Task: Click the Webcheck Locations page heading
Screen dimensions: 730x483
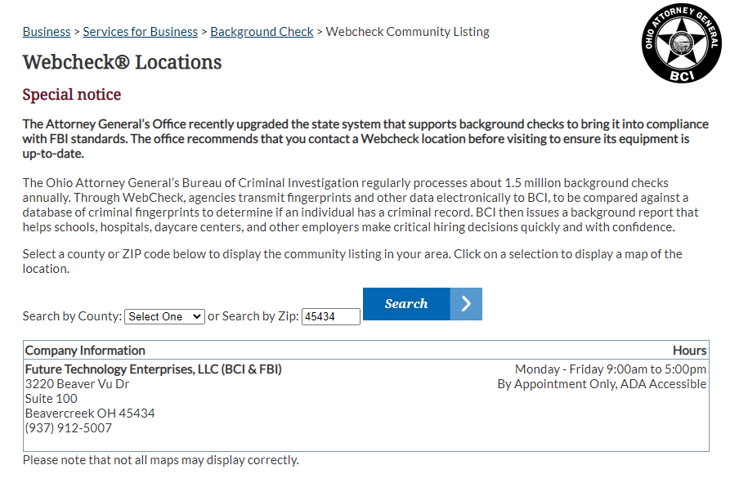Action: pos(122,62)
